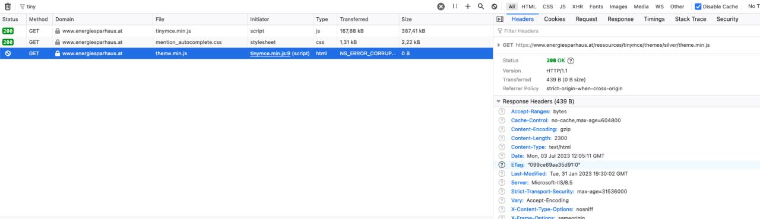Sort requests by the Domain column header
Viewport: 760px width, 219px height.
pyautogui.click(x=102, y=19)
